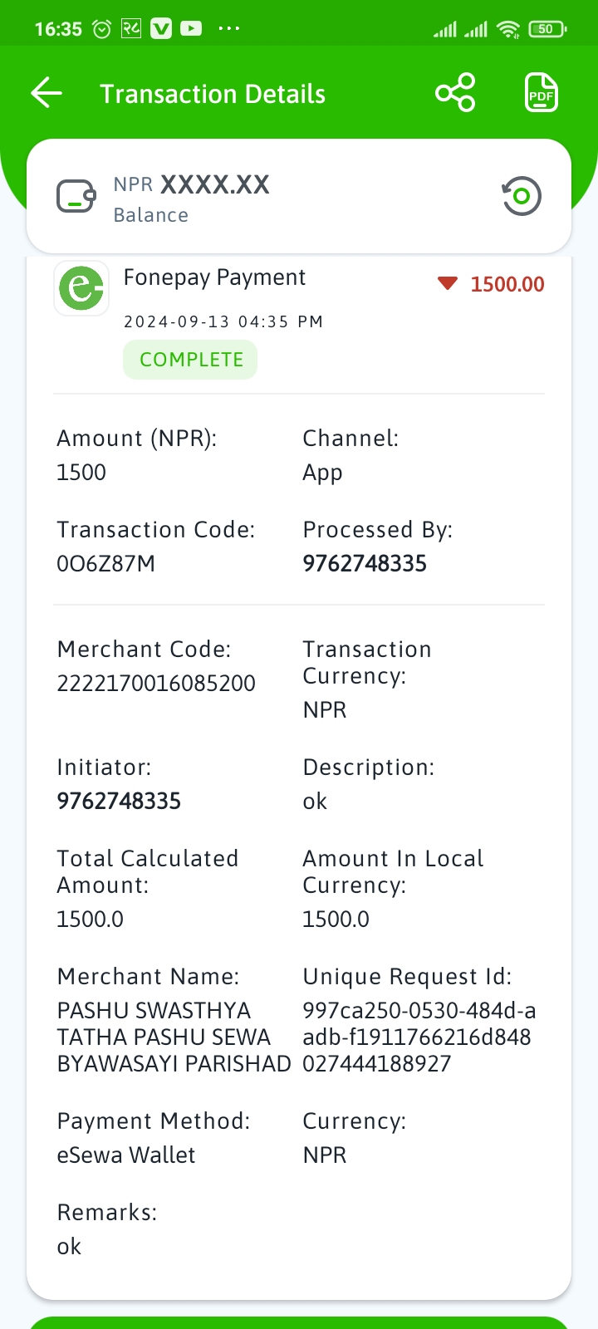This screenshot has height=1329, width=598.
Task: Tap the COMPLETE status badge
Action: [190, 360]
